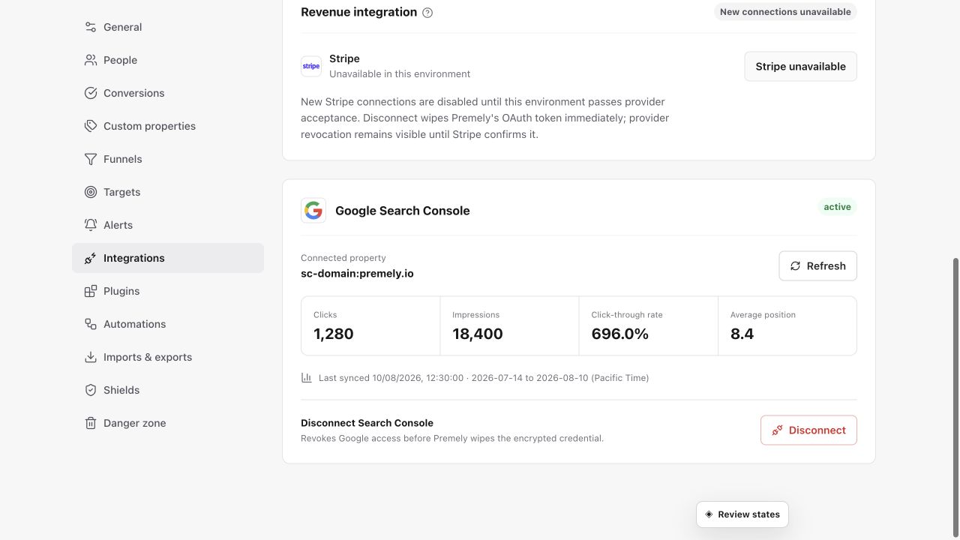The image size is (960, 540).
Task: Click the Funnels filter icon
Action: click(91, 159)
